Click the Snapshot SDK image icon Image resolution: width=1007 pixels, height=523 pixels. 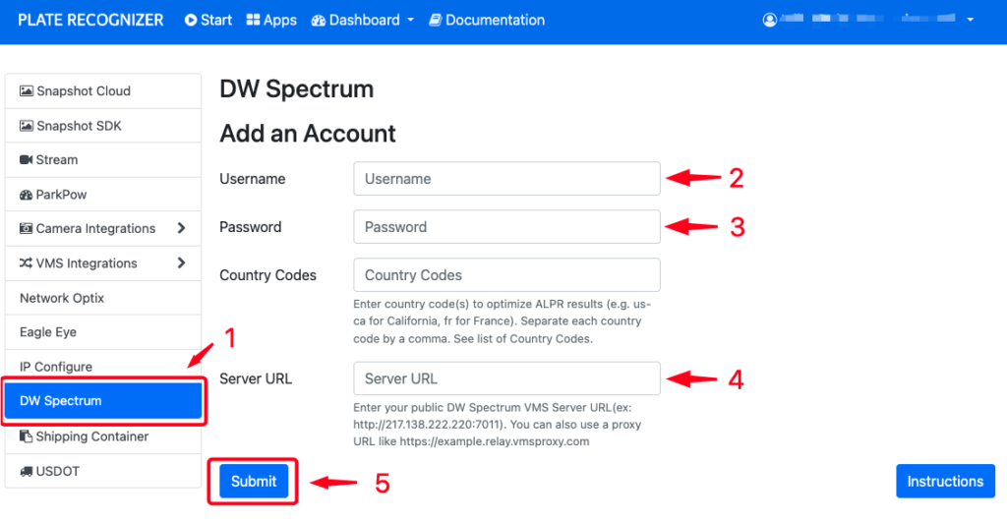click(27, 126)
